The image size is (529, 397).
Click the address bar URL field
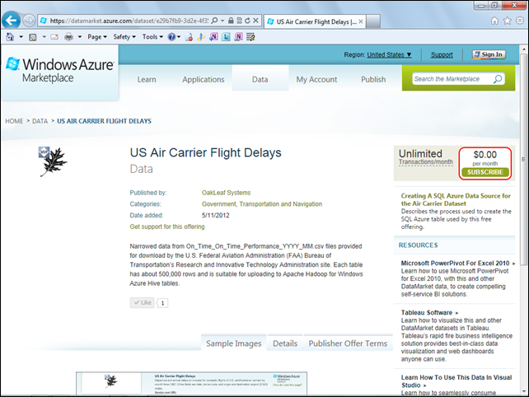coord(129,21)
